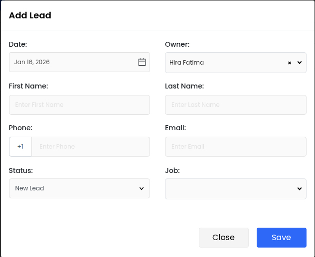Click the Status label

click(21, 171)
